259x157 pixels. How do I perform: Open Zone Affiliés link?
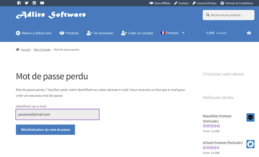point(160,3)
